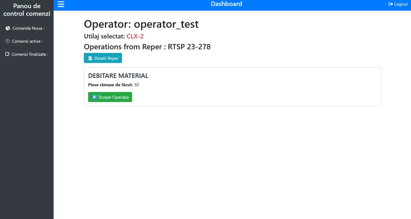Click the Dashboard header title

[x=226, y=4]
